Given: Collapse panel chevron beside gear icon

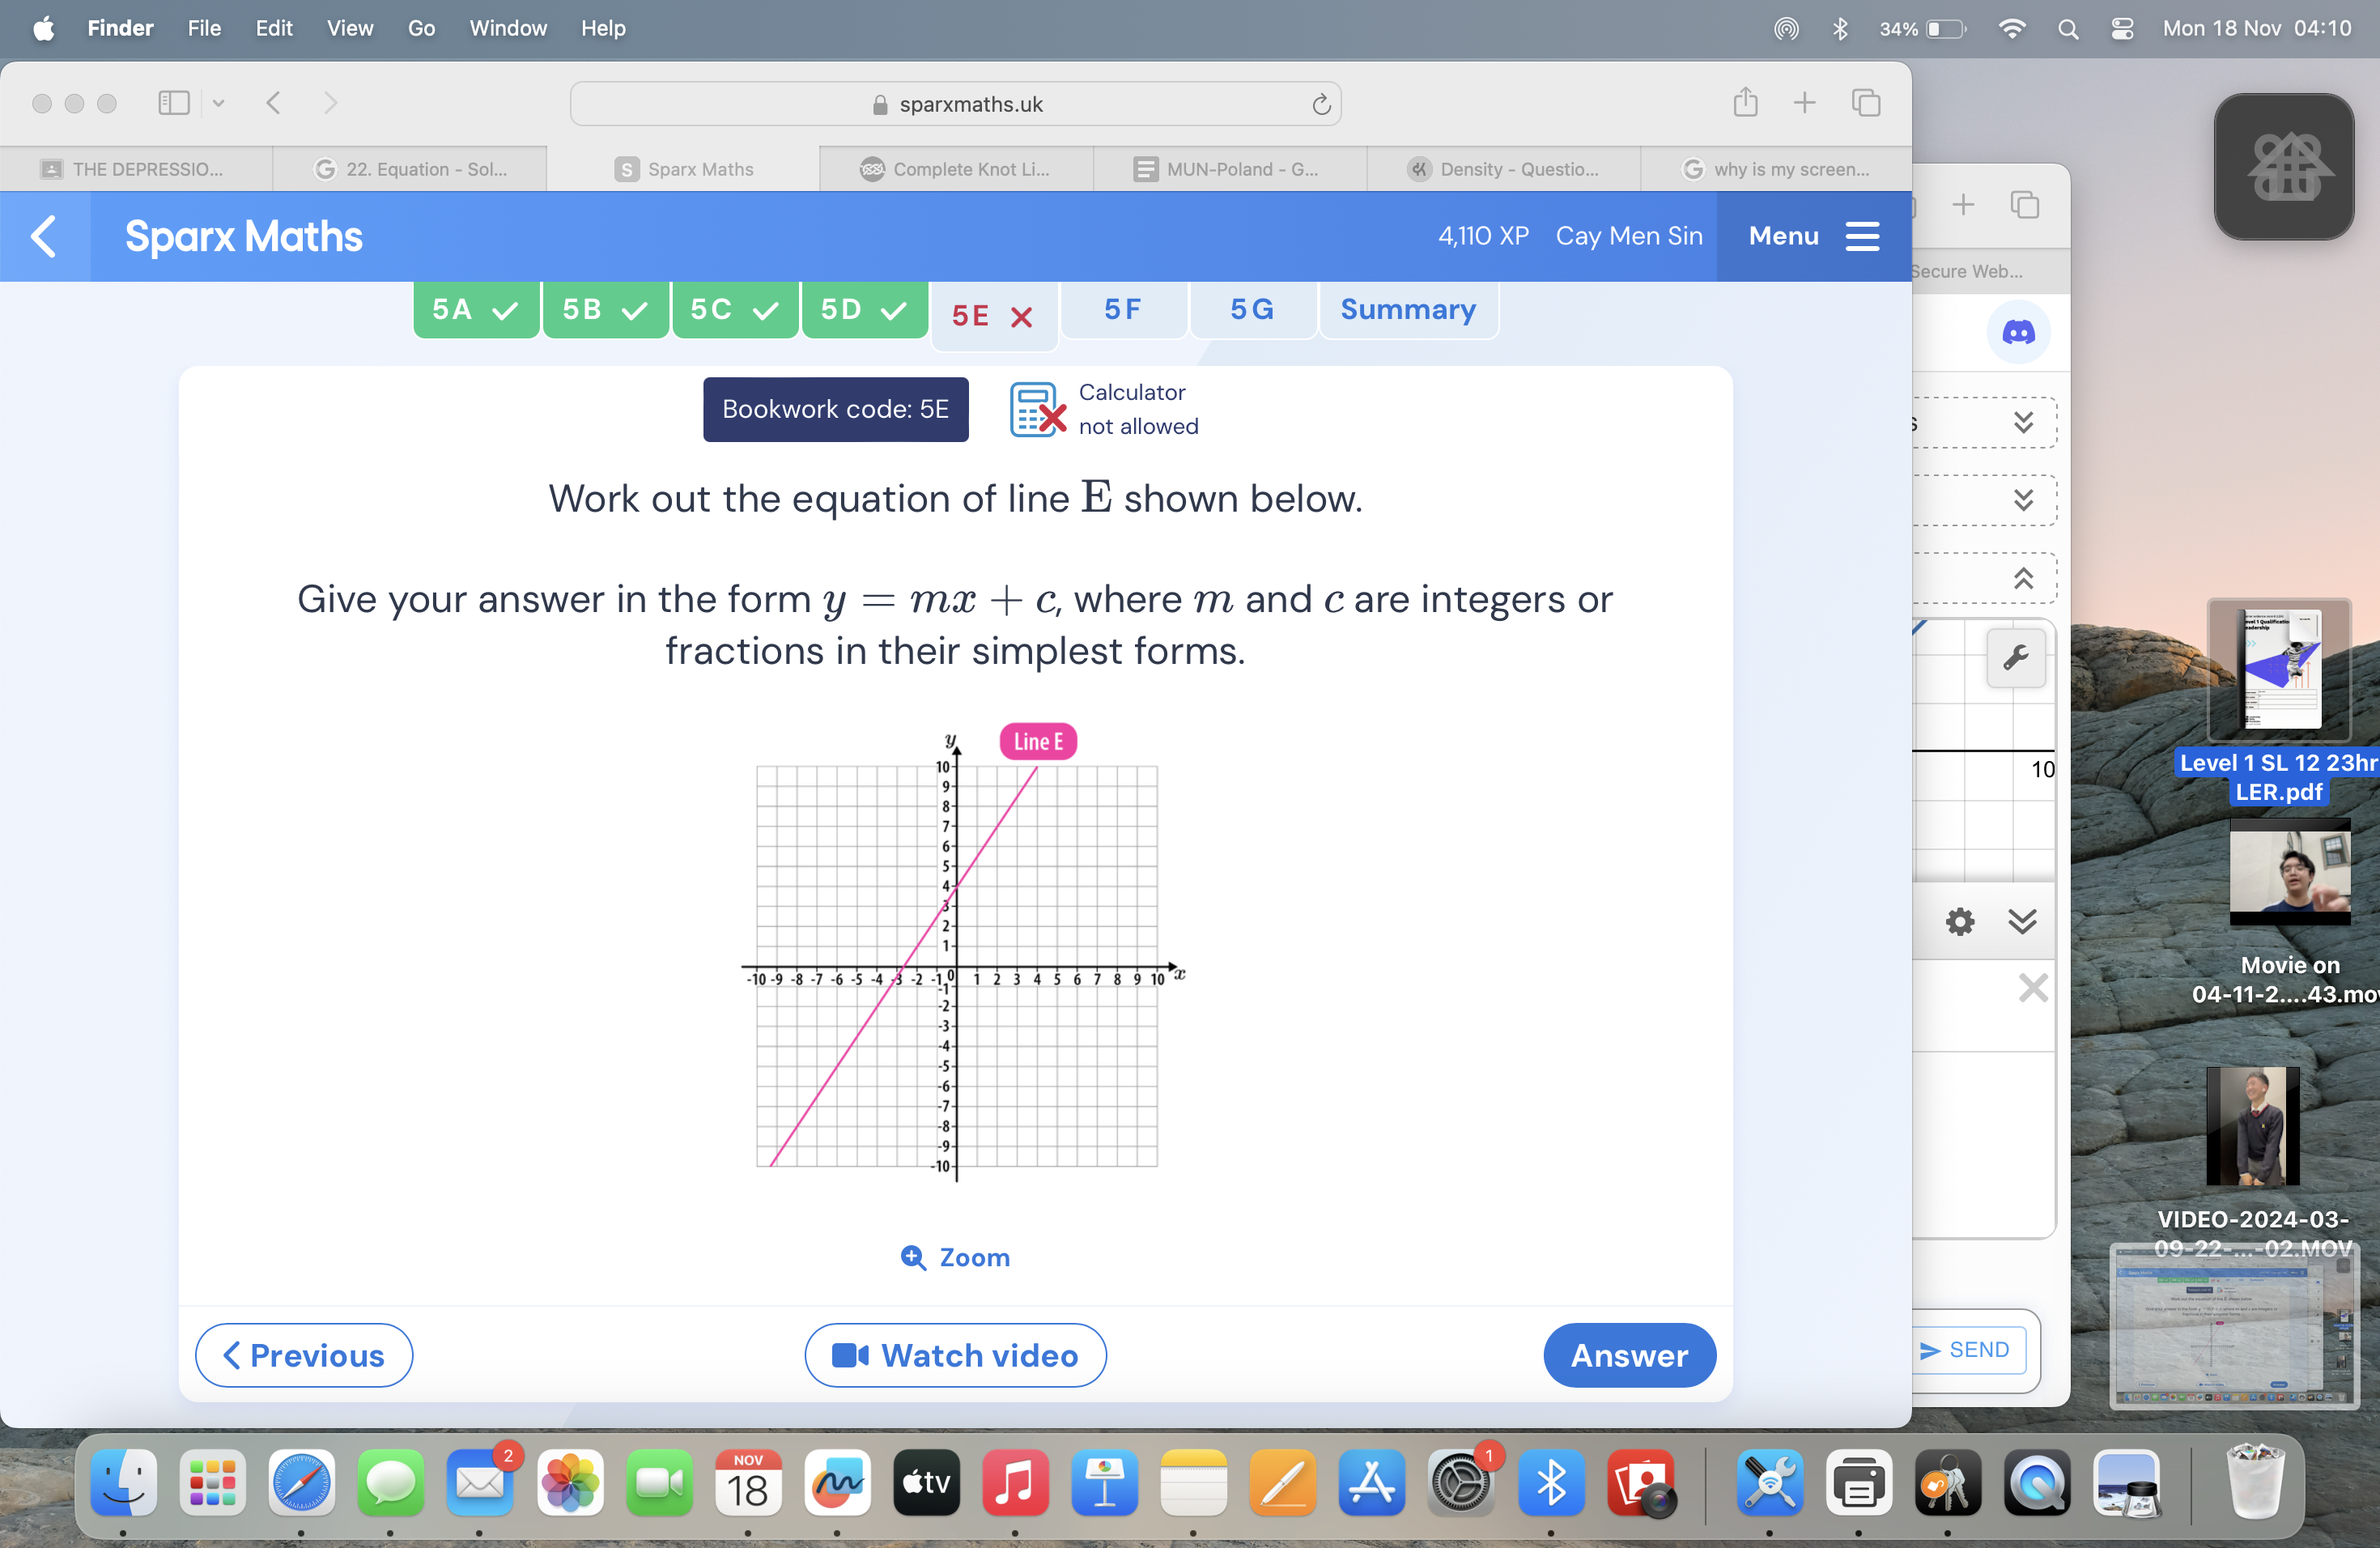Looking at the screenshot, I should click(x=2022, y=921).
